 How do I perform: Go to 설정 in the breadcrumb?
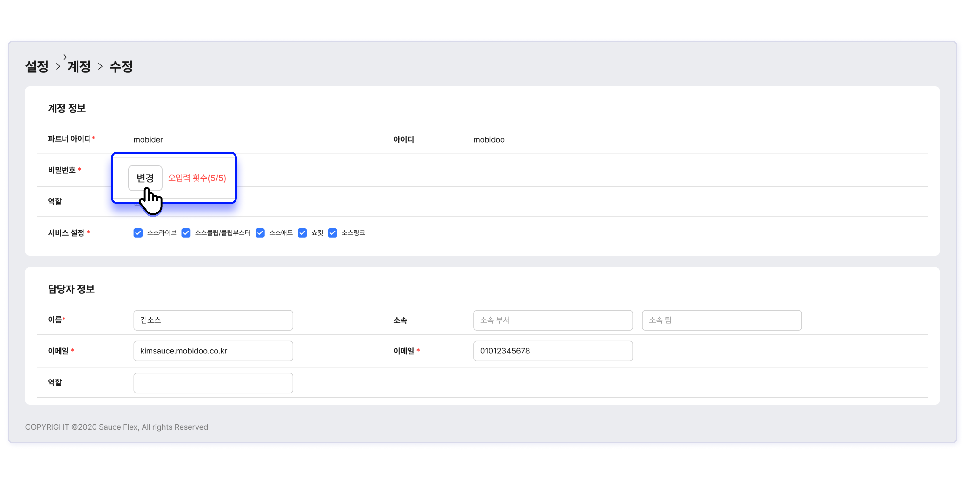pos(37,66)
